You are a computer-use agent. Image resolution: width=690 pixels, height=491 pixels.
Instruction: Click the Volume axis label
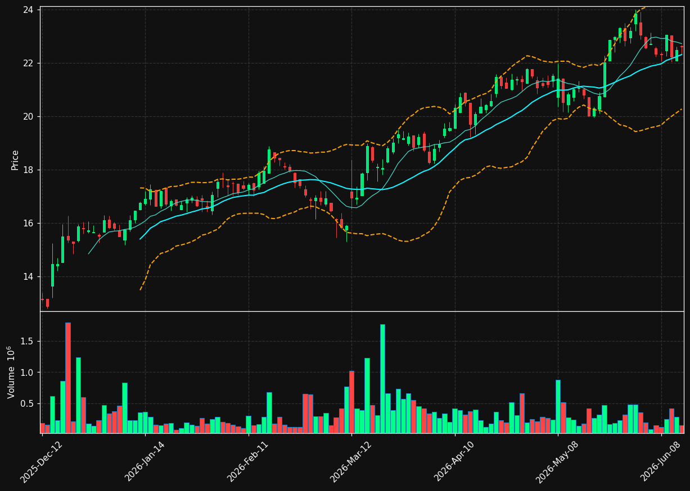(x=12, y=372)
